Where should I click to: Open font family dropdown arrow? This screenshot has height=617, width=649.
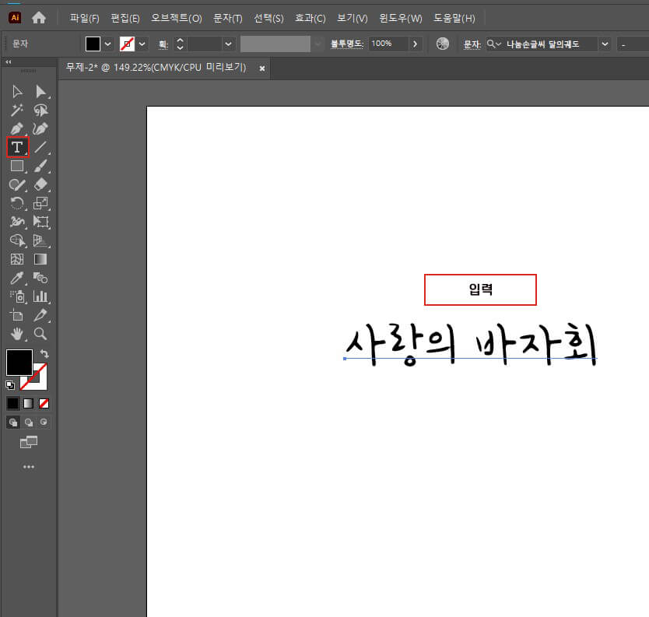tap(605, 44)
